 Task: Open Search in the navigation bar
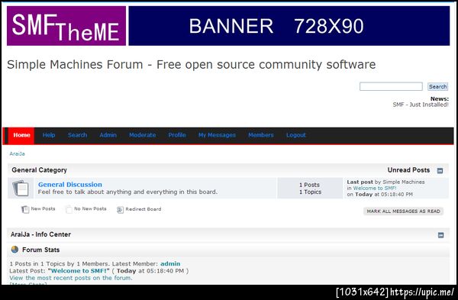(x=77, y=135)
